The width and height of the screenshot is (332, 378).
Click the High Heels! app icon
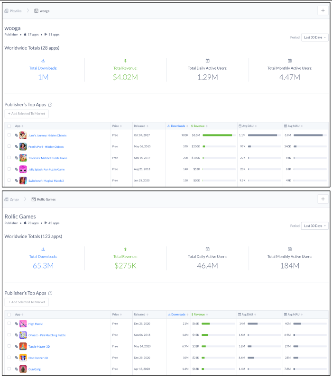[23, 324]
